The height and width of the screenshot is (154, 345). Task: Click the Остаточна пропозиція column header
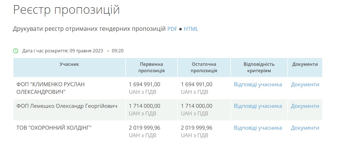(x=204, y=67)
